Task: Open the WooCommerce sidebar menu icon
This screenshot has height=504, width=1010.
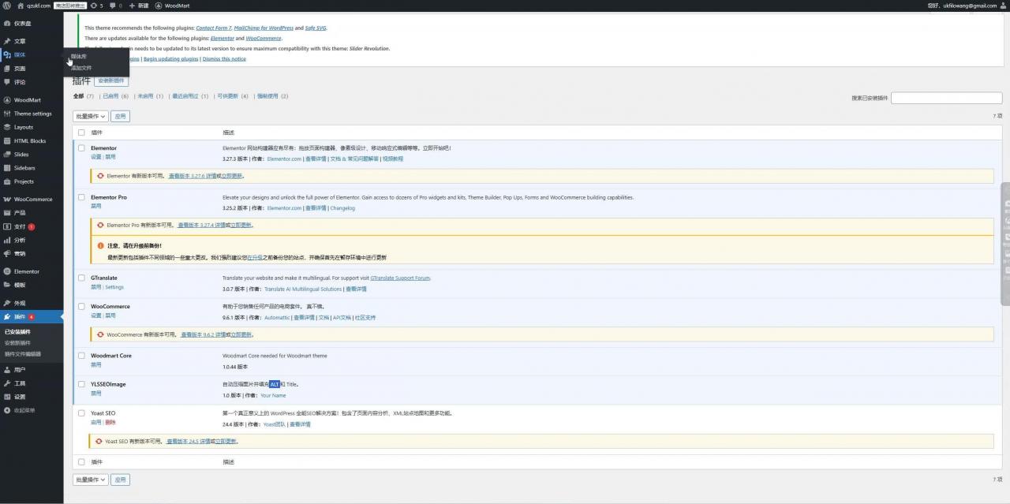Action: 7,199
